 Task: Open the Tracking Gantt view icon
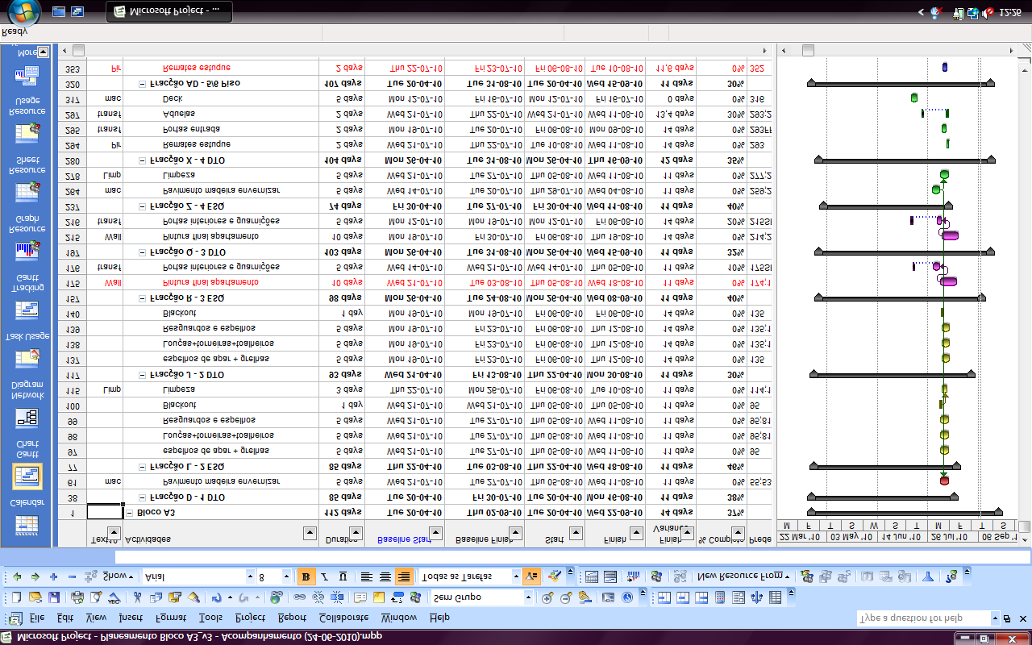pos(29,310)
